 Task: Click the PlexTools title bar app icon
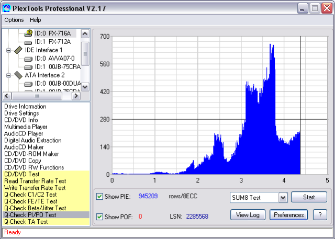point(7,8)
